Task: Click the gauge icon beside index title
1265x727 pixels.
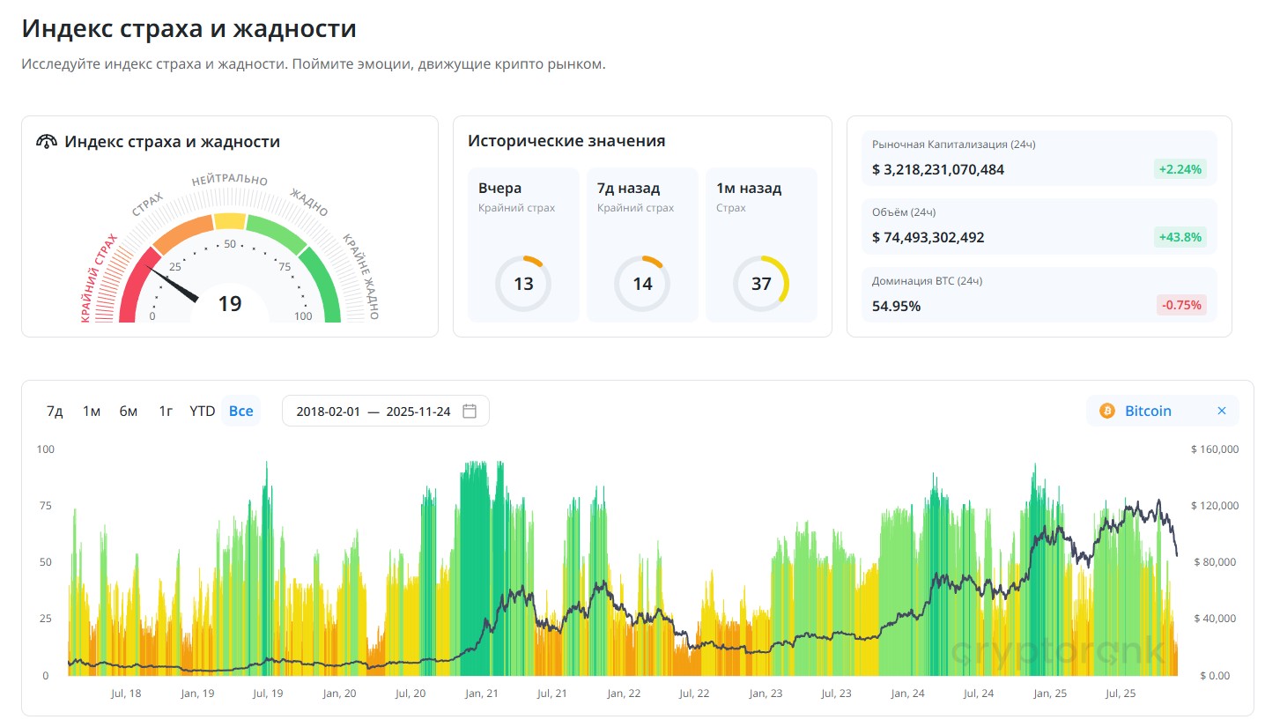Action: click(47, 142)
